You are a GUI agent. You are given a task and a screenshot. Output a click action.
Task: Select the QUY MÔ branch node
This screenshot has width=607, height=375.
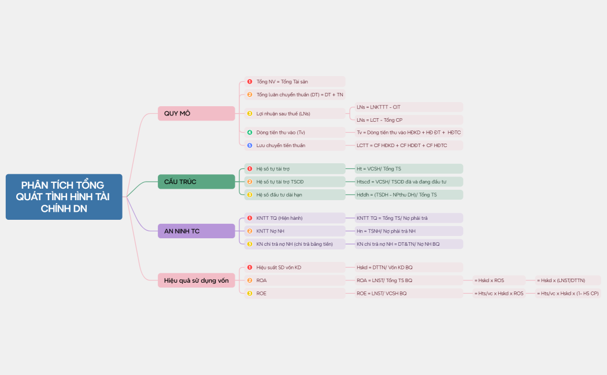pyautogui.click(x=196, y=114)
